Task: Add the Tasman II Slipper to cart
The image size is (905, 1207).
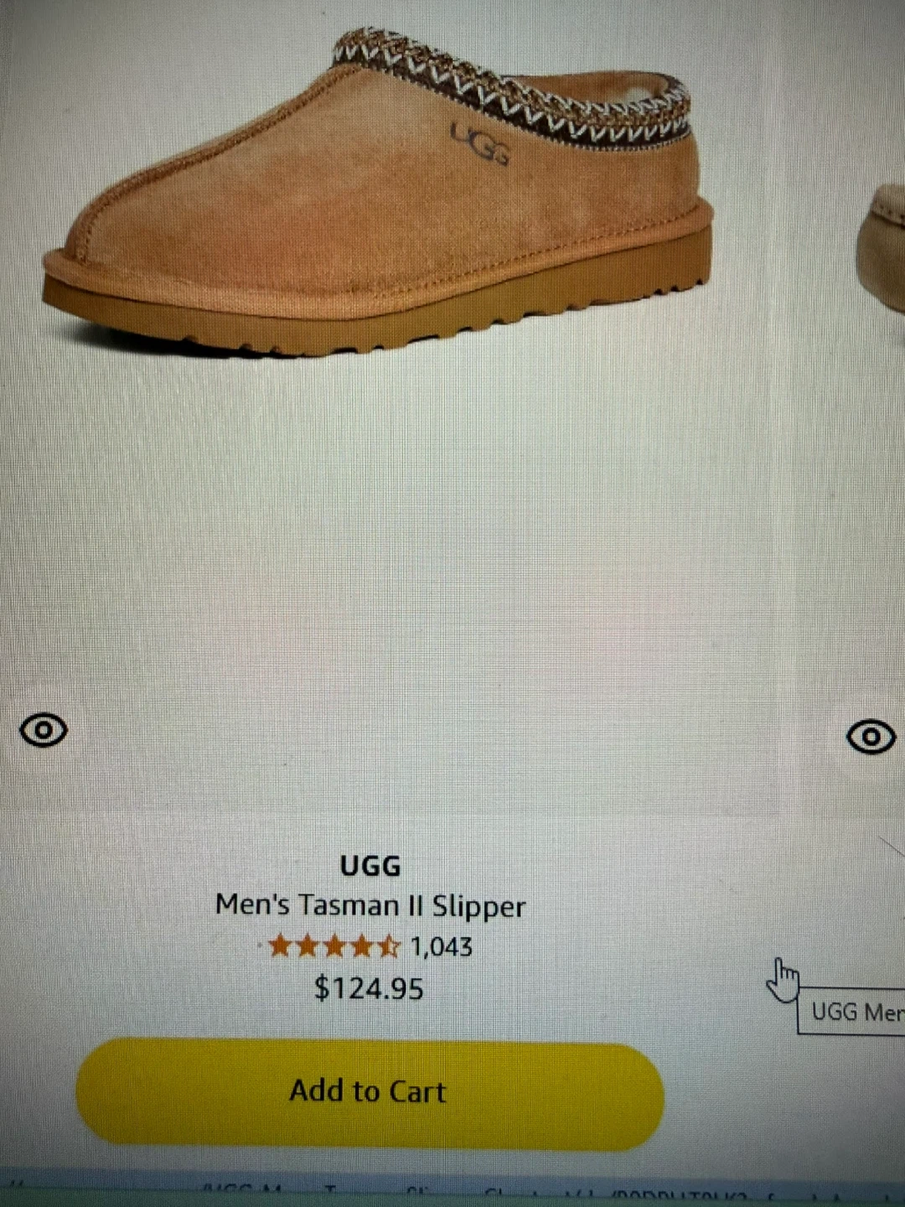Action: tap(370, 1092)
